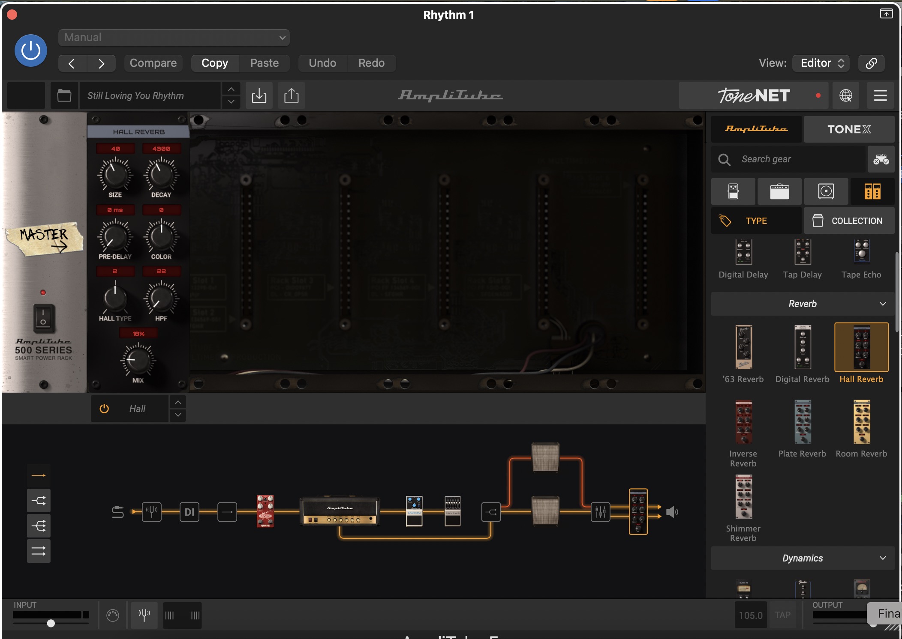The height and width of the screenshot is (639, 902).
Task: Click the Undo button
Action: [322, 63]
